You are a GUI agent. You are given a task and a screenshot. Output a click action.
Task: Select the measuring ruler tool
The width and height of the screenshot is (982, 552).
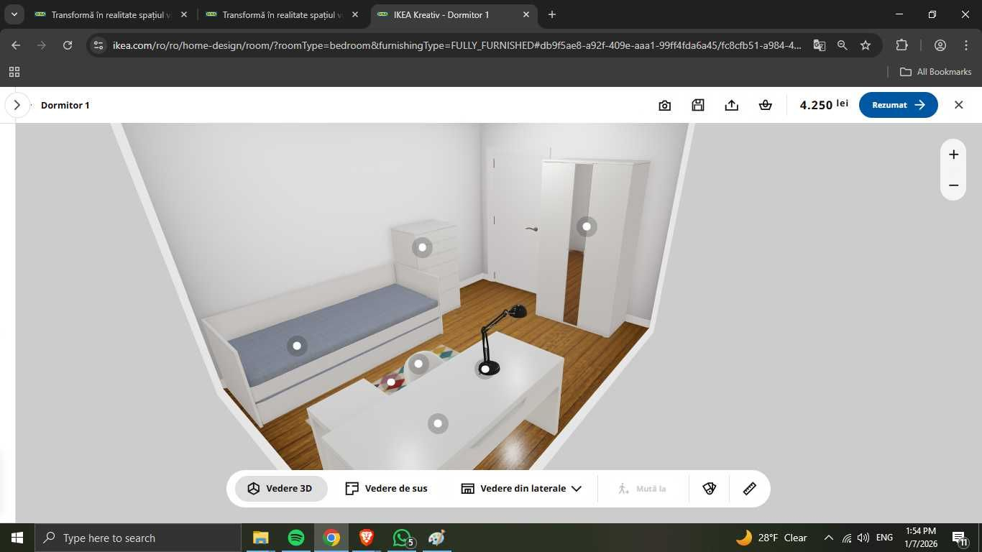[x=749, y=489]
